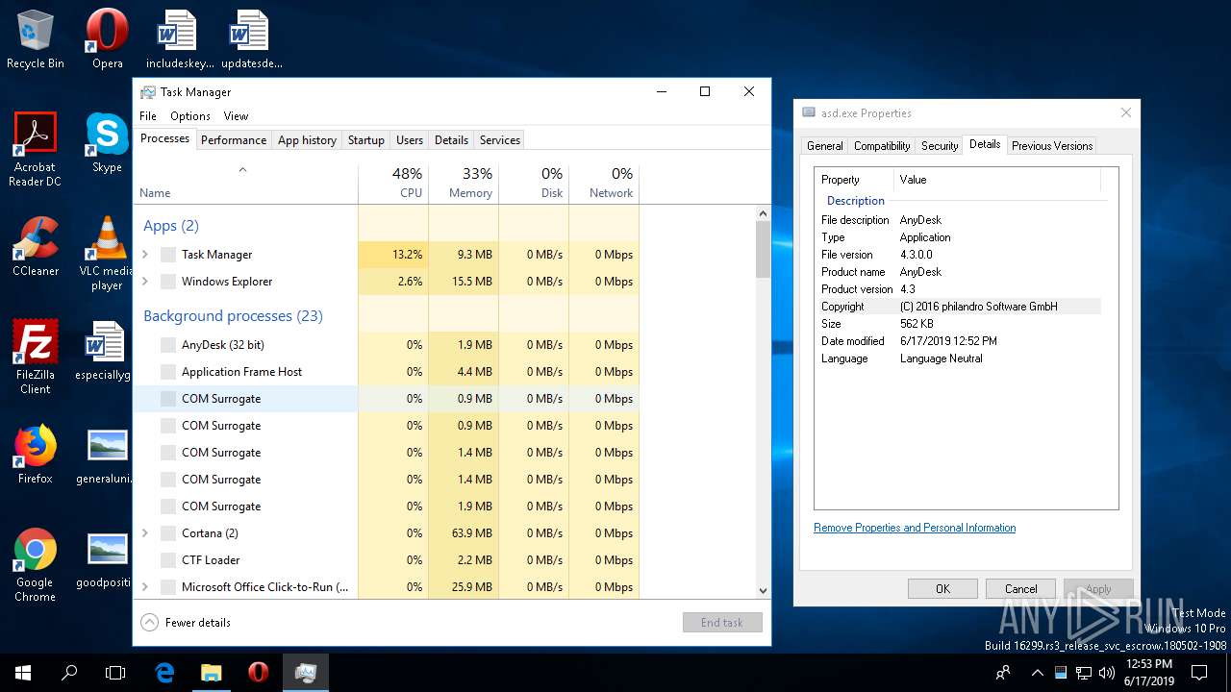Open Compatibility tab in asd.exe Properties
The height and width of the screenshot is (692, 1231).
click(x=882, y=146)
